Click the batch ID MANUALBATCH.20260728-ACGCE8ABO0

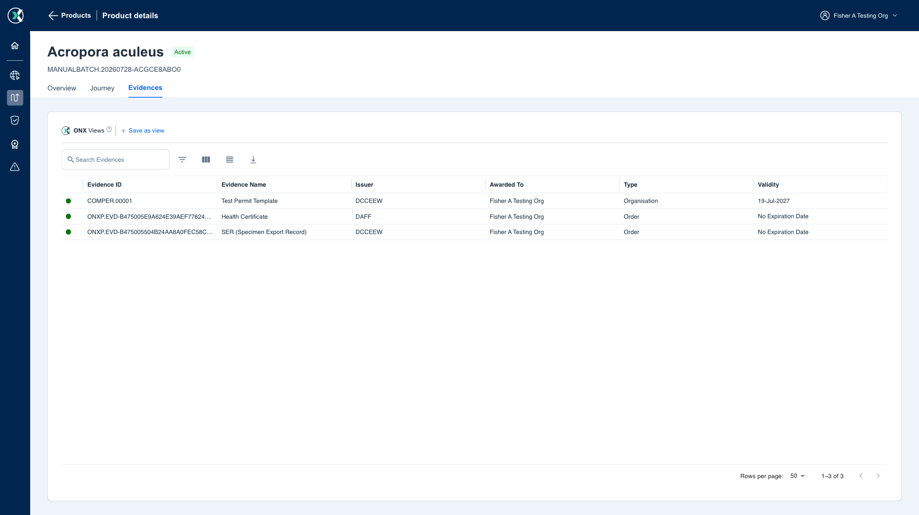coord(114,69)
